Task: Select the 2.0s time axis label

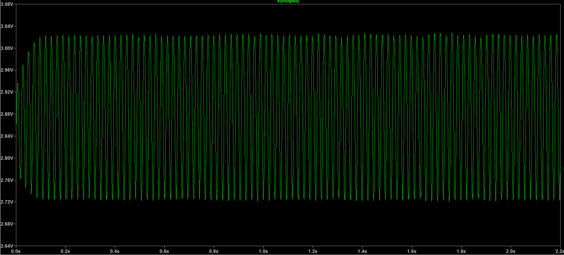Action: [511, 251]
